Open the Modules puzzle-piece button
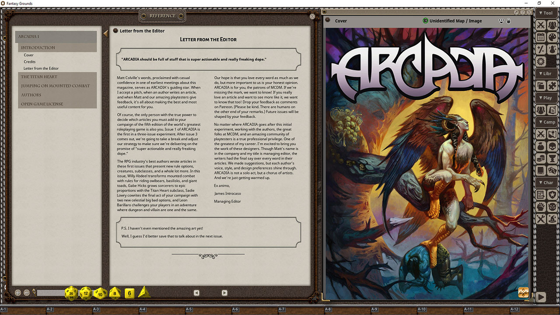 pos(552,86)
